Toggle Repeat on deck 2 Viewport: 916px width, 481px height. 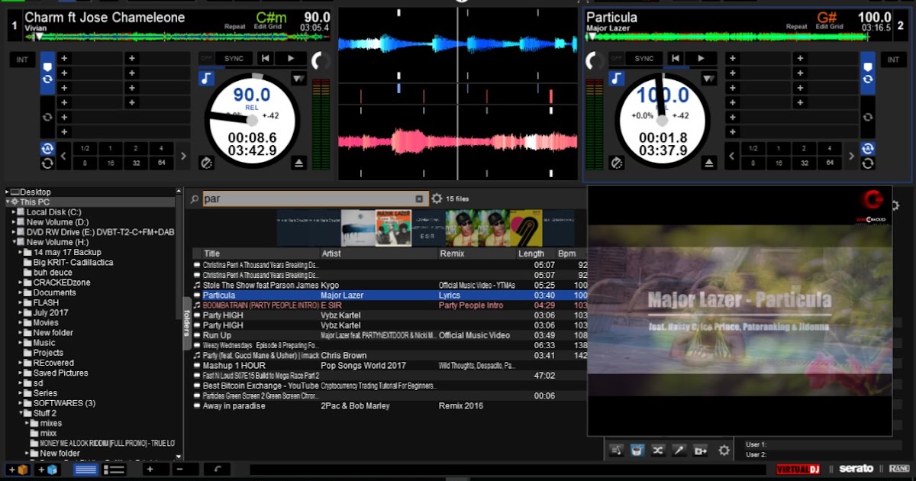click(x=797, y=27)
